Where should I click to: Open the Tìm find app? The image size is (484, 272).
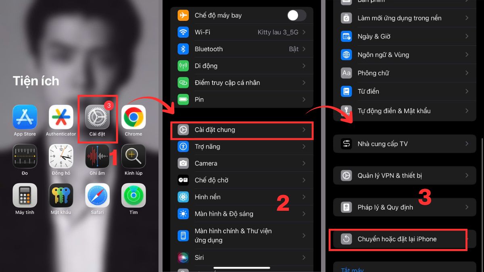[134, 195]
